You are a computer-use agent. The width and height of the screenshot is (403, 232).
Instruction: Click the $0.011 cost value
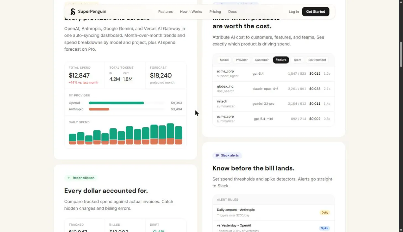pyautogui.click(x=315, y=104)
